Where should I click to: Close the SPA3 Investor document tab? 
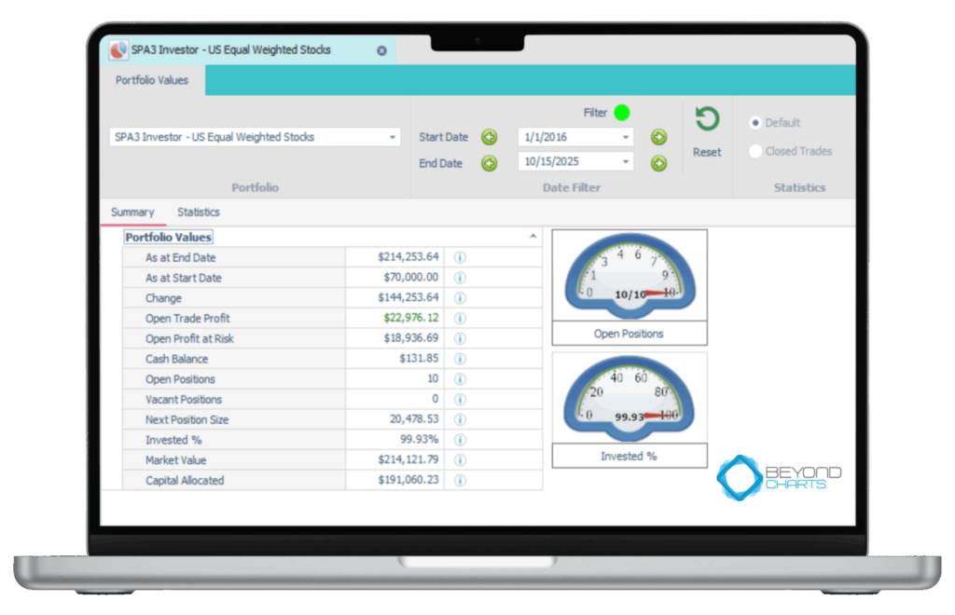pyautogui.click(x=381, y=50)
